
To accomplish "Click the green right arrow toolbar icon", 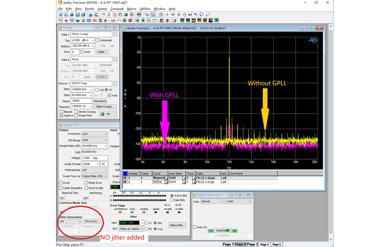I will 137,21.
